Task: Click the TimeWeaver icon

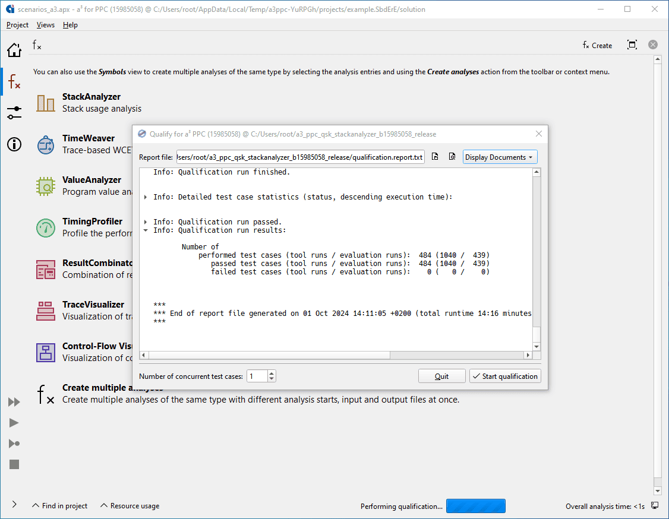Action: click(46, 144)
